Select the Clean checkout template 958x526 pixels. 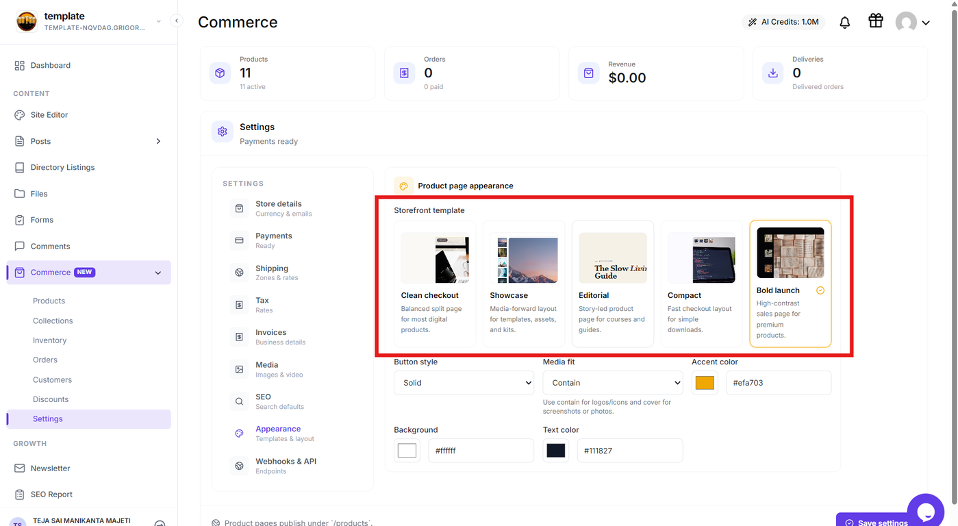click(435, 284)
